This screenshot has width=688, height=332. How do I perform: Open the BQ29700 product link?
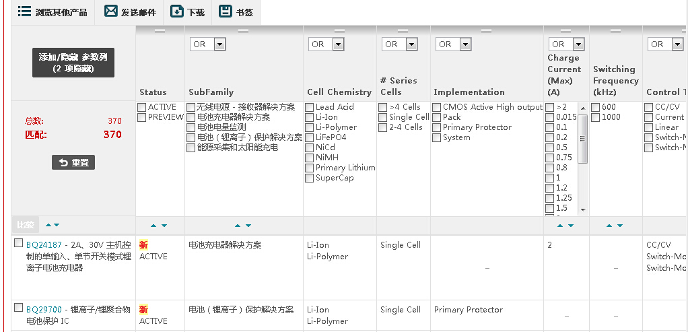point(44,310)
